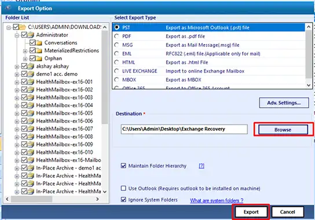
Task: Toggle the Maintain Folder Hierarchy checkbox
Action: coord(123,166)
